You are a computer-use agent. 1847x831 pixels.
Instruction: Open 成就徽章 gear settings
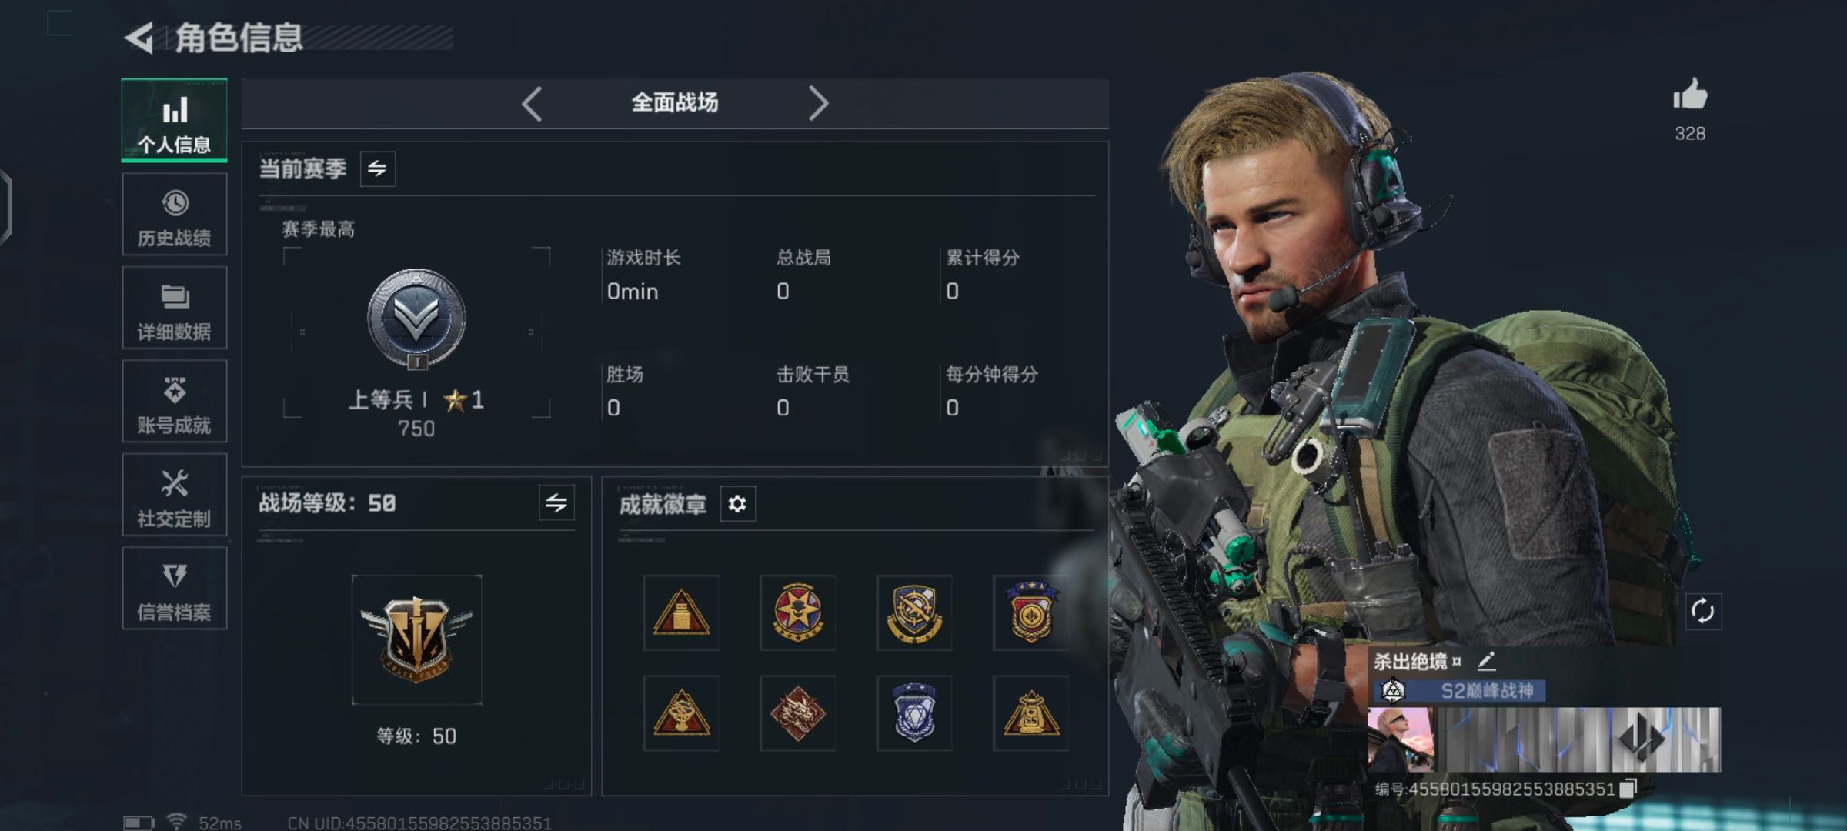[x=737, y=504]
